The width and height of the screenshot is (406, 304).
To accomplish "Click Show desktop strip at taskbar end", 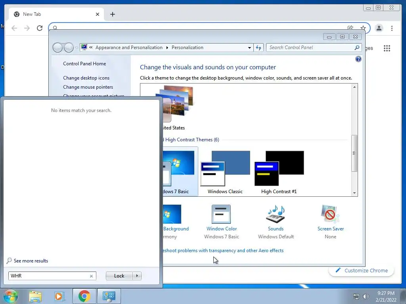I will click(403, 296).
